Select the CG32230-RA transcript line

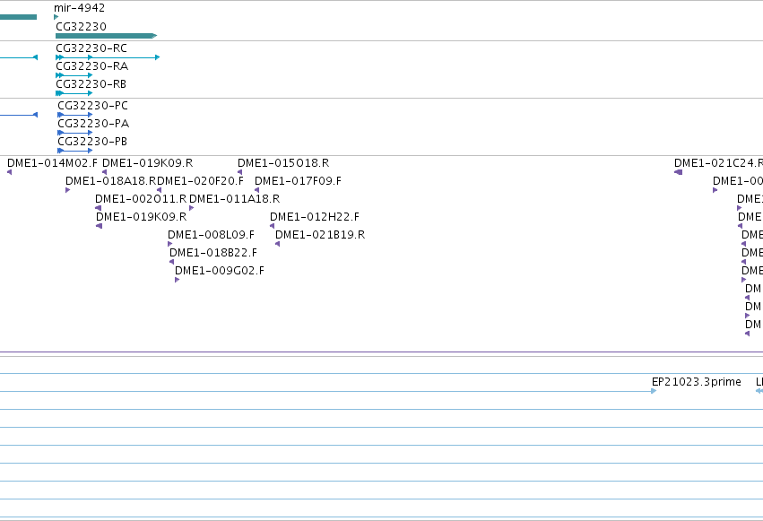click(74, 75)
